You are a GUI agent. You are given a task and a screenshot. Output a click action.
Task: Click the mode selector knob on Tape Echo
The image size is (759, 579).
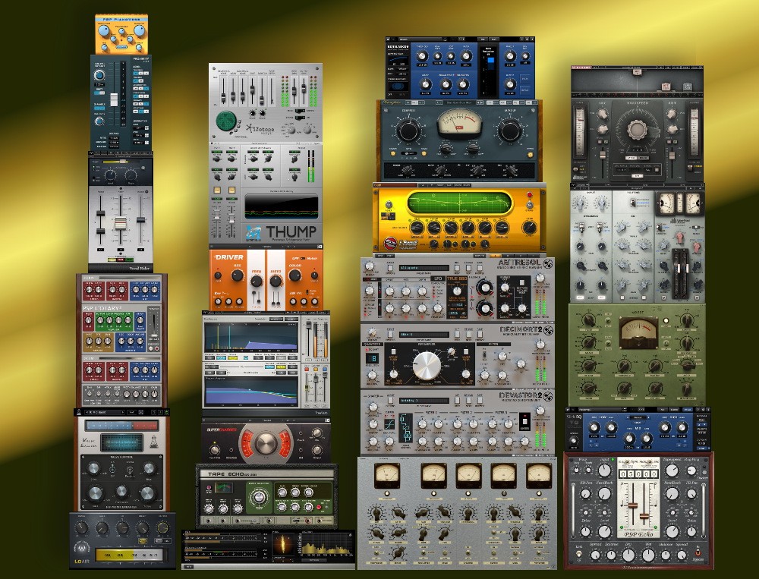pos(259,497)
